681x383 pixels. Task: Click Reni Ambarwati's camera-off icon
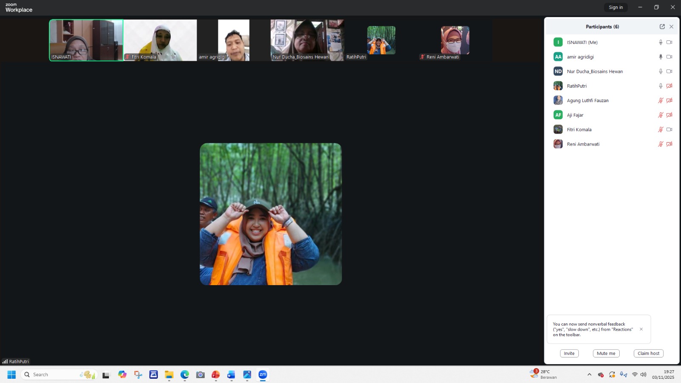669,144
